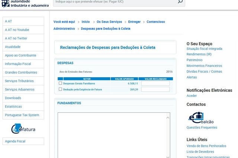Open A AT no Youtube
The width and height of the screenshot is (238, 158).
pos(23,30)
